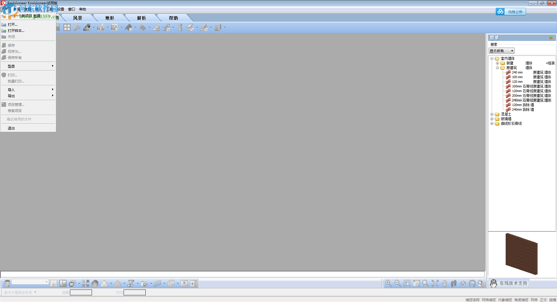Open the roof tool dropdown arrow

coord(135,28)
